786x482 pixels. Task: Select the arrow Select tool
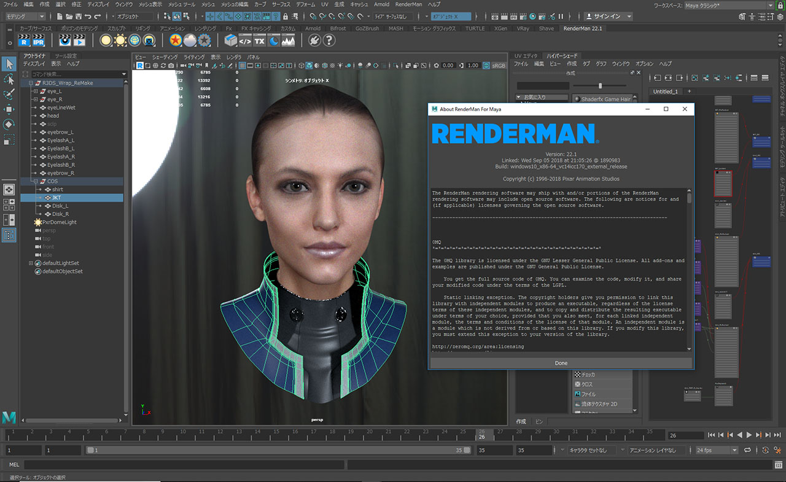click(x=9, y=64)
